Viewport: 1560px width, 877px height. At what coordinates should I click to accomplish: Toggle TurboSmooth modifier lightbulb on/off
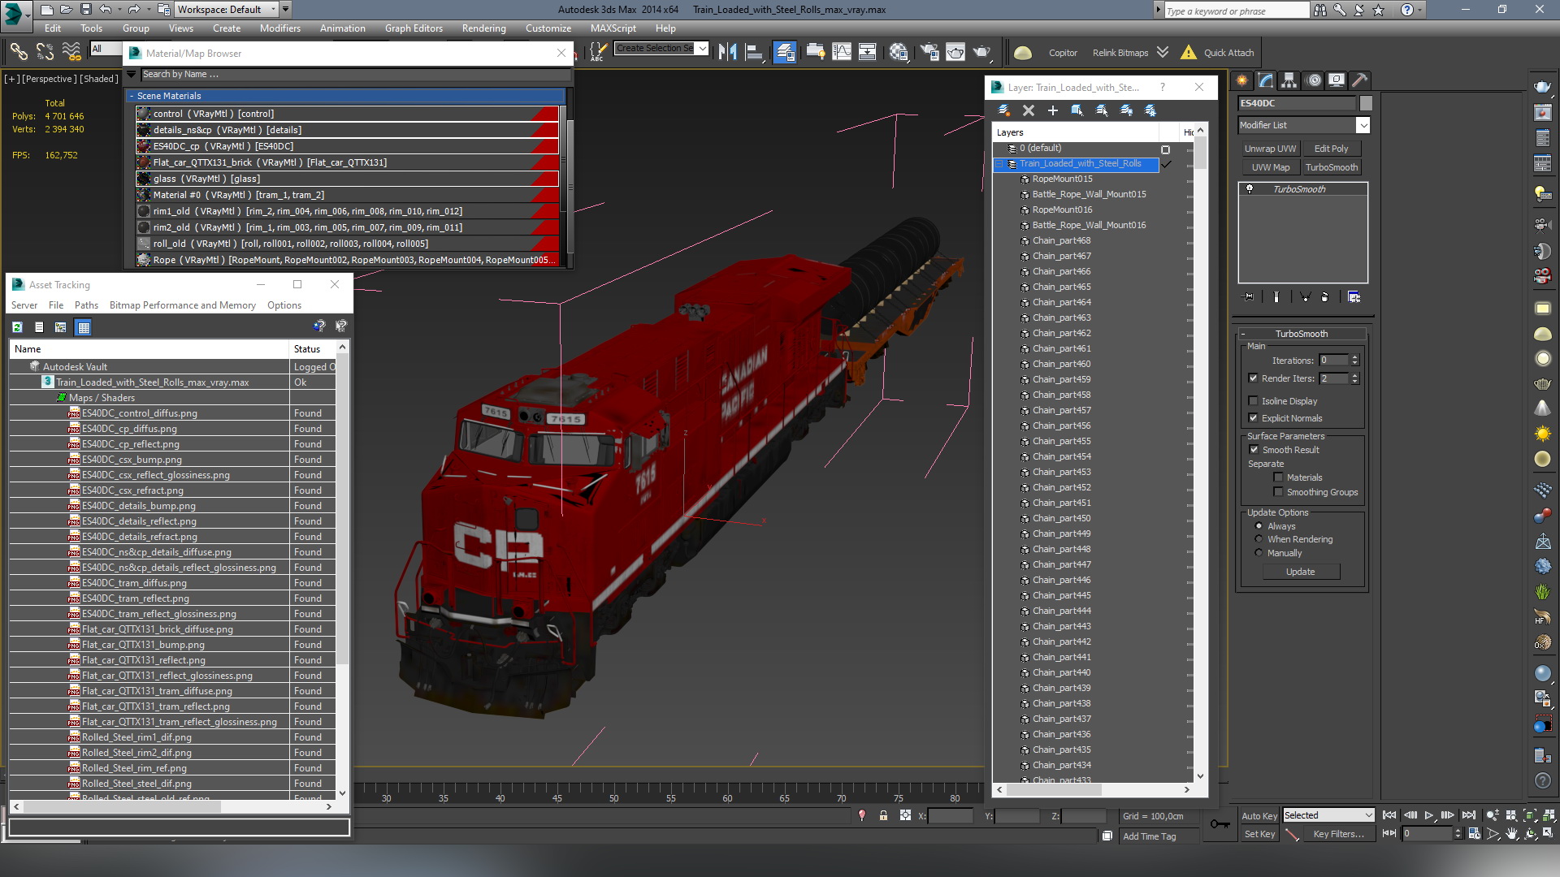(1250, 189)
